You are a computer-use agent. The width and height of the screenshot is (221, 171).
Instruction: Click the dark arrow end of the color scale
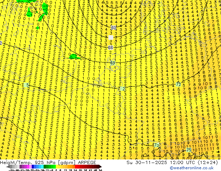click(100, 166)
